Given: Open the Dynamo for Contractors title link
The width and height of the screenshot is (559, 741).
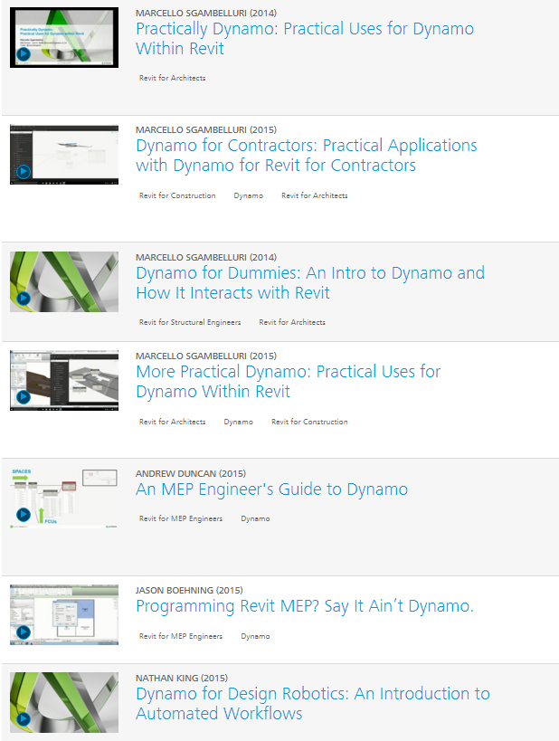Looking at the screenshot, I should tap(307, 155).
